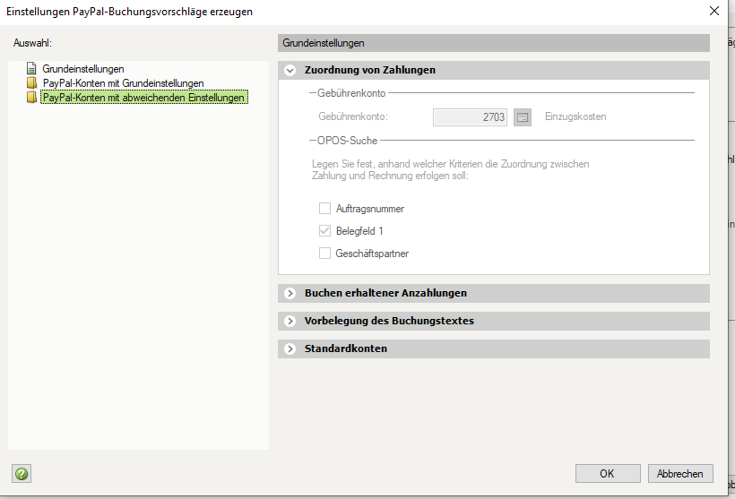Enable the Auftragsnummer checkbox

click(x=324, y=209)
